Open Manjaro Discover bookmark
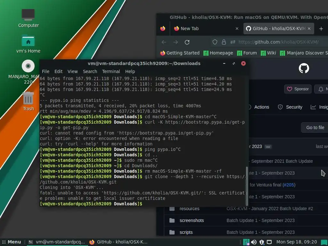The width and height of the screenshot is (328, 246). [304, 53]
